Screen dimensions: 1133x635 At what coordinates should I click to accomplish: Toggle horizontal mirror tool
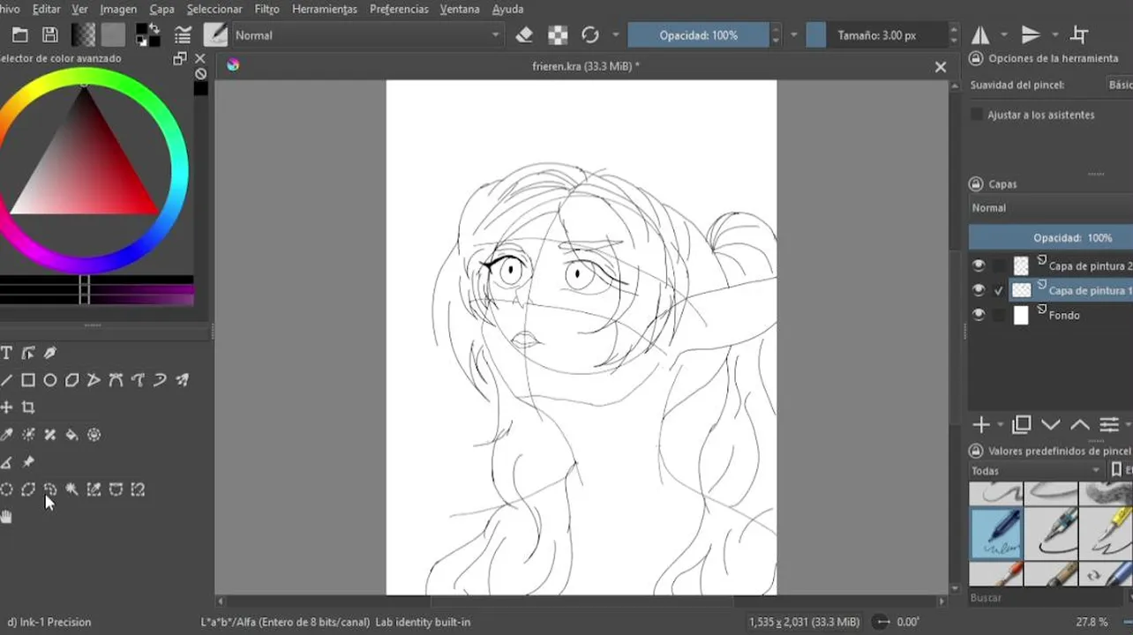tap(980, 35)
